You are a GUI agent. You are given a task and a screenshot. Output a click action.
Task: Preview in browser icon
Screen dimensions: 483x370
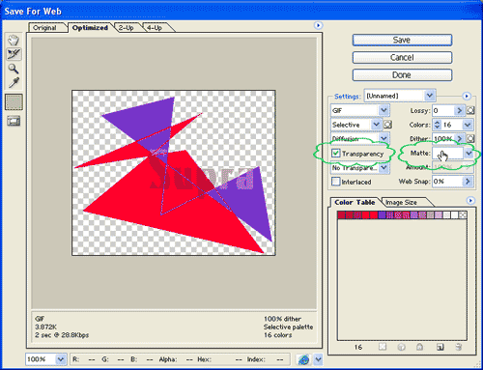coord(303,359)
